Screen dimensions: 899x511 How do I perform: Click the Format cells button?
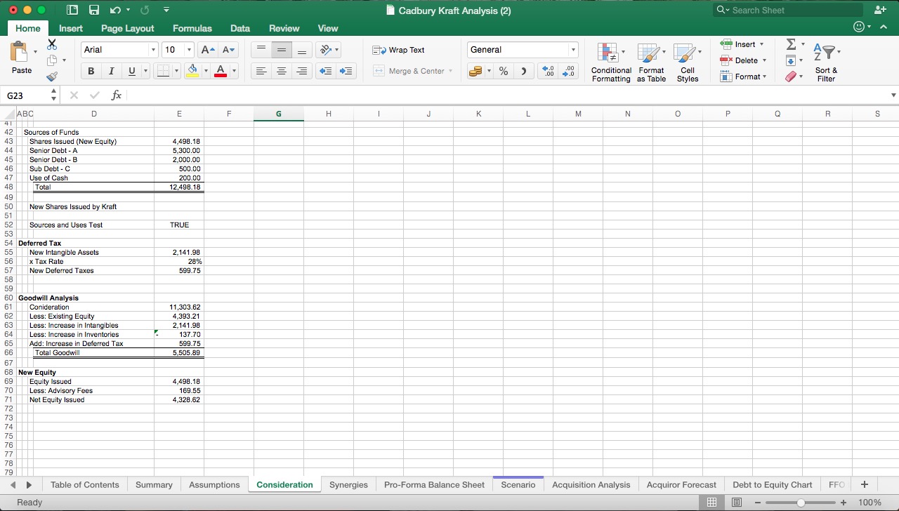(743, 77)
